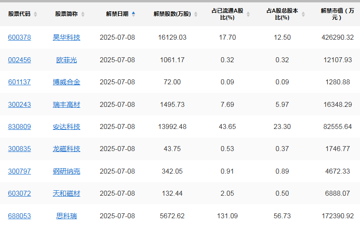Select market value cell 1746.77
Image resolution: width=360 pixels, height=225 pixels.
coord(337,149)
